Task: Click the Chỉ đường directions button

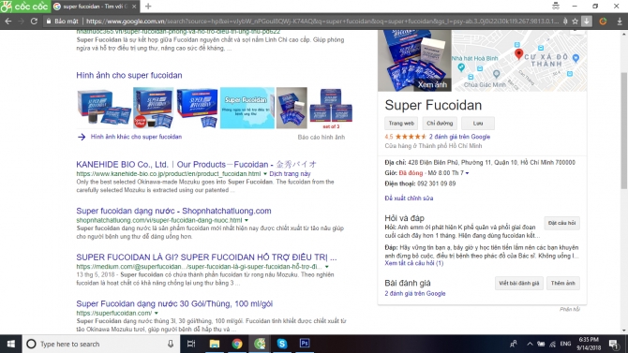Action: tap(440, 124)
